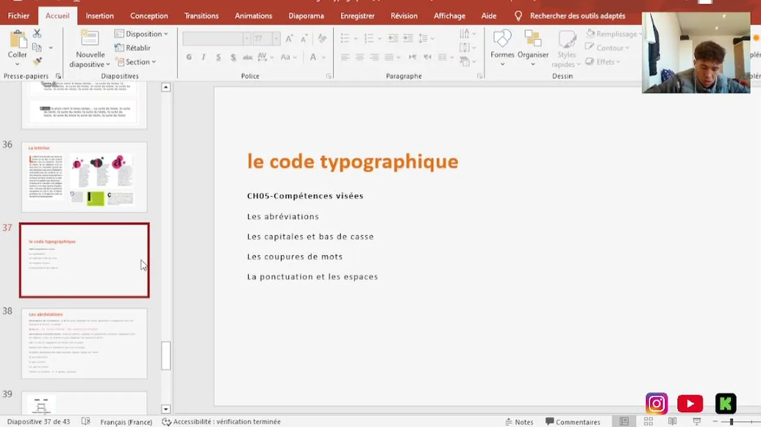The image size is (761, 427).
Task: Switch to the Transitions tab
Action: coord(202,16)
